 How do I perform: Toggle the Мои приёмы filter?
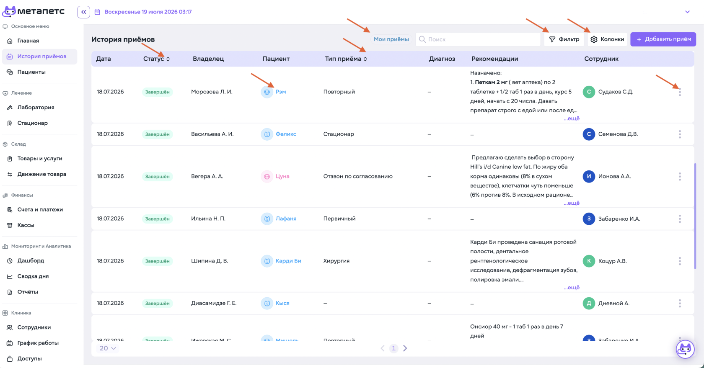pyautogui.click(x=391, y=39)
